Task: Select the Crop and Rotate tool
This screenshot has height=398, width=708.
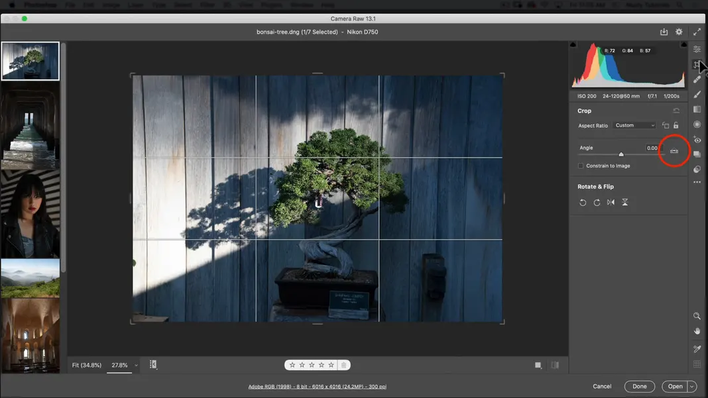Action: click(x=697, y=64)
